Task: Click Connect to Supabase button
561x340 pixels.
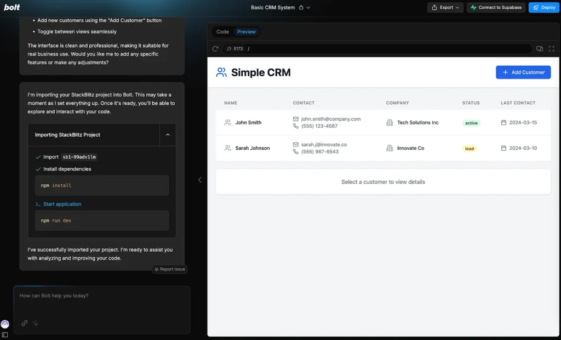Action: (496, 8)
